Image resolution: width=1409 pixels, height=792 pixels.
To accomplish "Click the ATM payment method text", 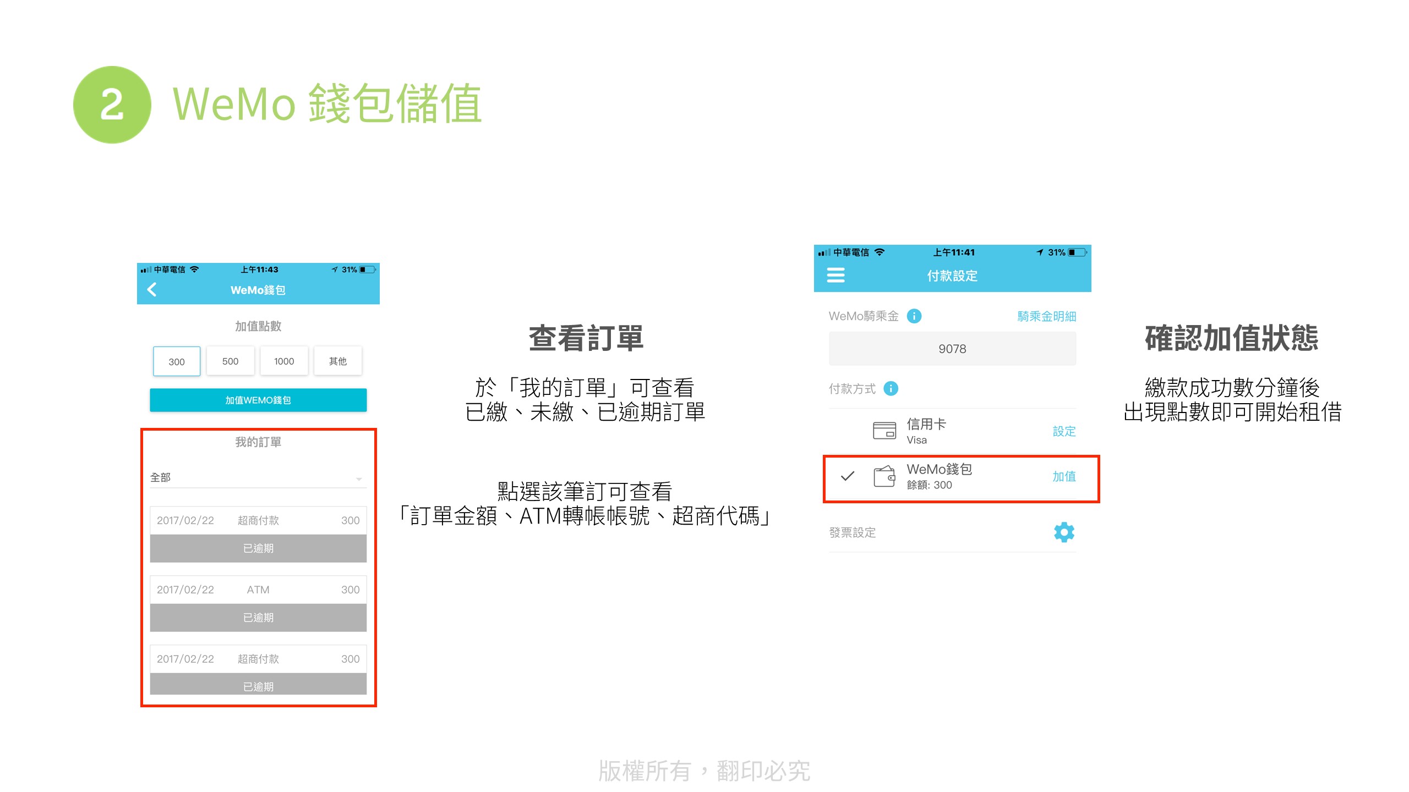I will point(258,590).
